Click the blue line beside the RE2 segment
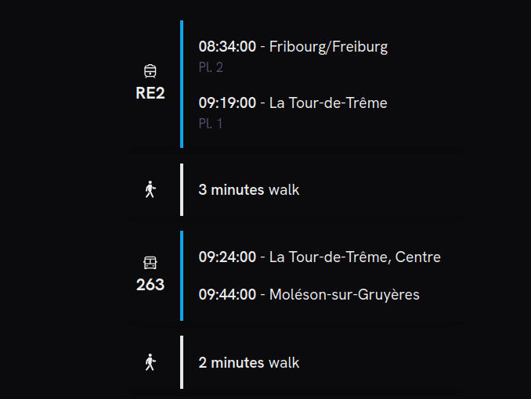This screenshot has width=531, height=399. pos(182,84)
